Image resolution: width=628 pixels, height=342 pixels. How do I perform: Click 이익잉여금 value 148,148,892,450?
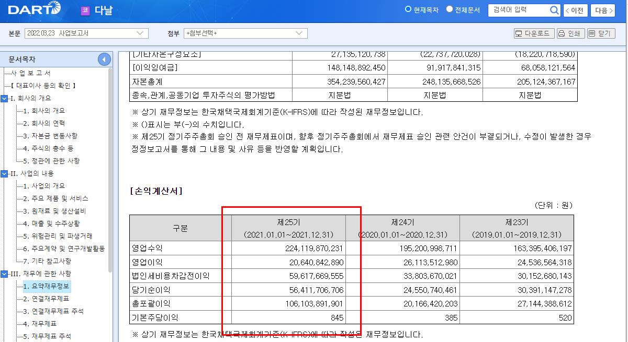tap(356, 67)
